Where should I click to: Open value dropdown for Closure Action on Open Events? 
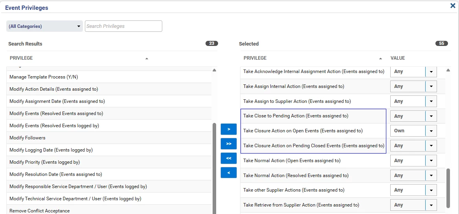(431, 131)
